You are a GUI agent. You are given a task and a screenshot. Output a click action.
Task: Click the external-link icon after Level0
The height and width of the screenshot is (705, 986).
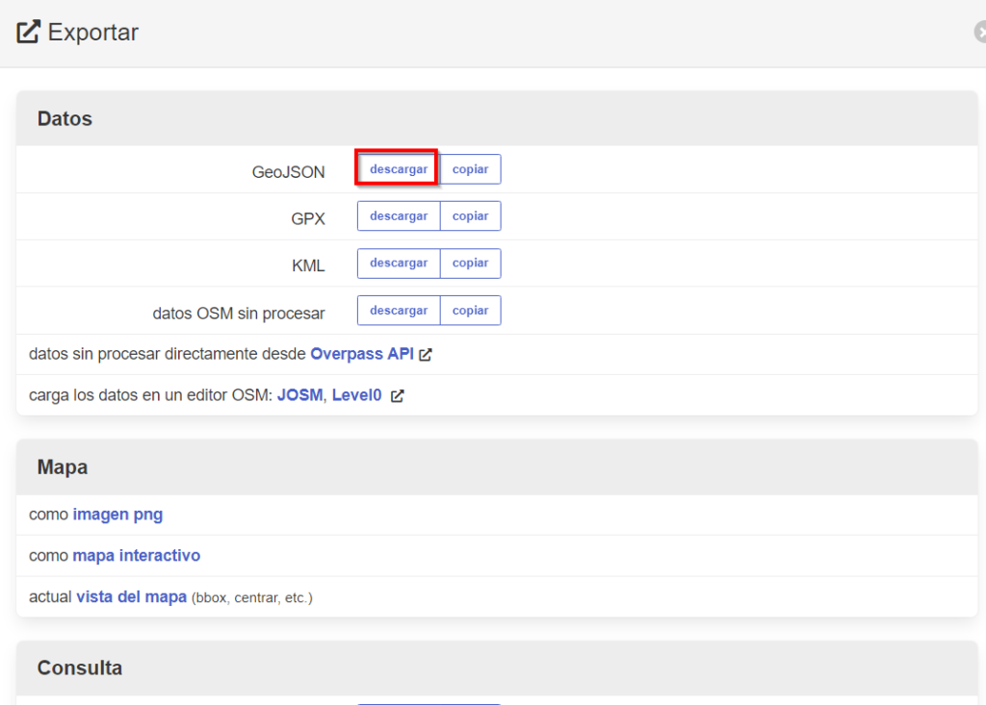pyautogui.click(x=397, y=394)
